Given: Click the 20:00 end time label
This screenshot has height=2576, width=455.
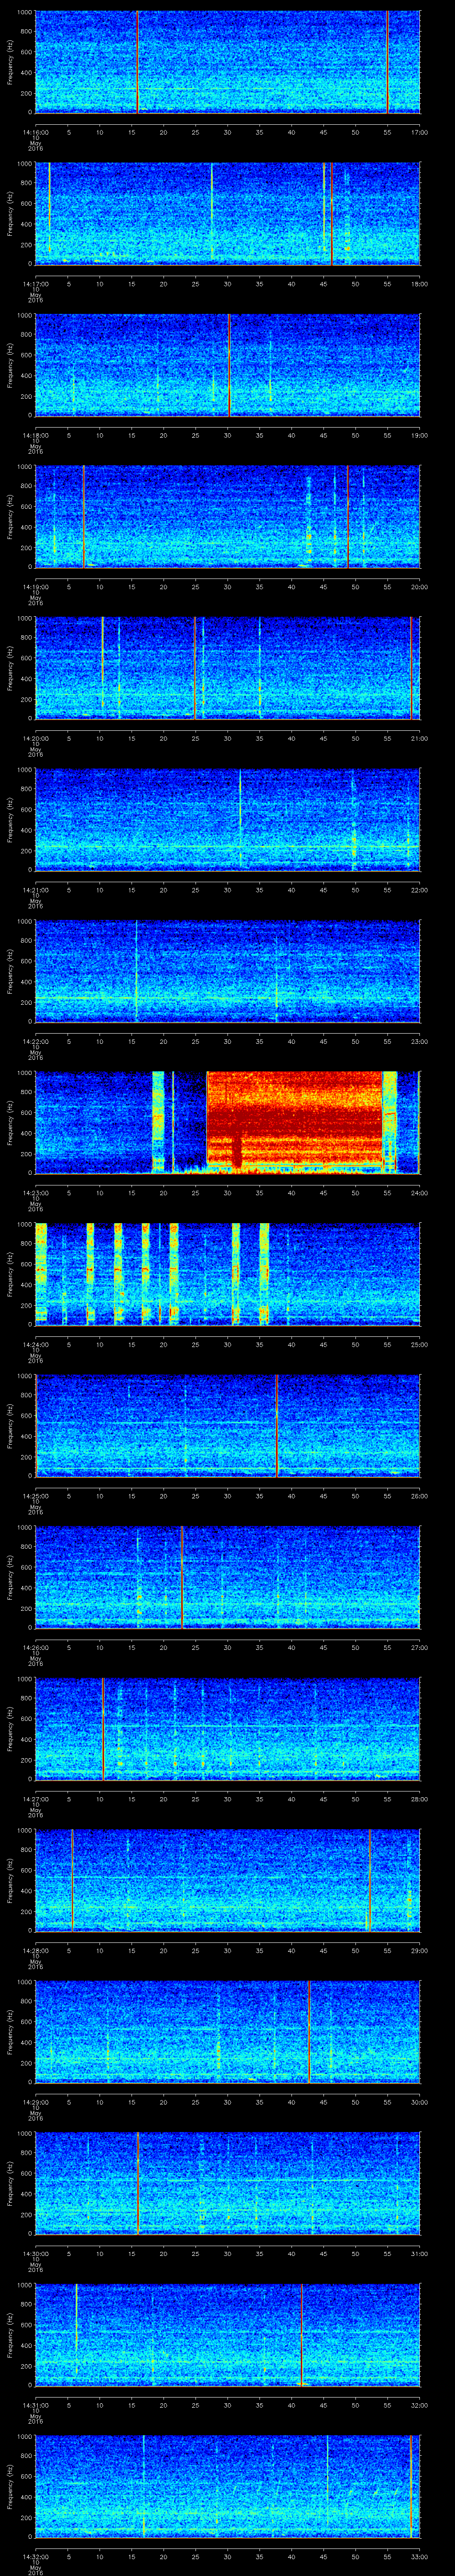Looking at the screenshot, I should (419, 587).
